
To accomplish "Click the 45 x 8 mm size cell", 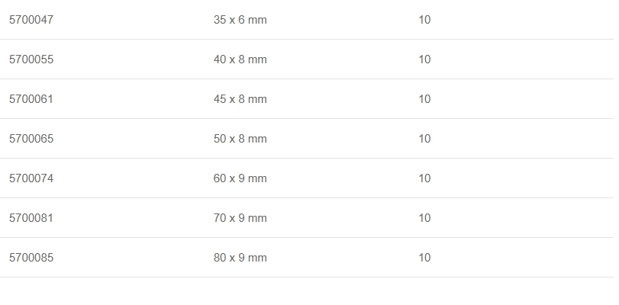I will pyautogui.click(x=240, y=99).
